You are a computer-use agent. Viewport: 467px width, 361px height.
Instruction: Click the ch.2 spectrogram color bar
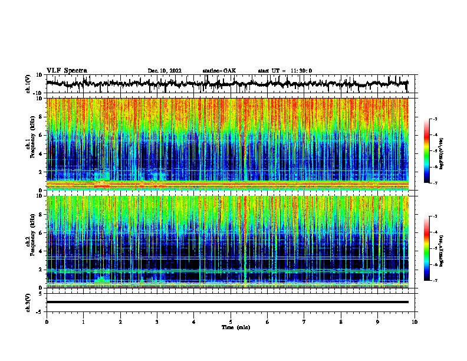tap(427, 248)
